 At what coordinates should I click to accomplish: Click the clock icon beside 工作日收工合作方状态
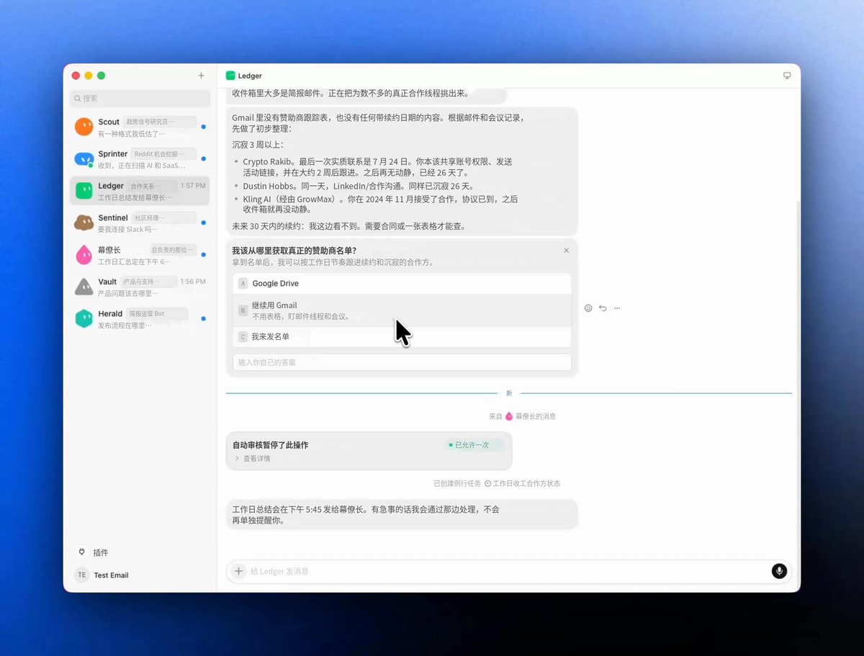tap(487, 484)
